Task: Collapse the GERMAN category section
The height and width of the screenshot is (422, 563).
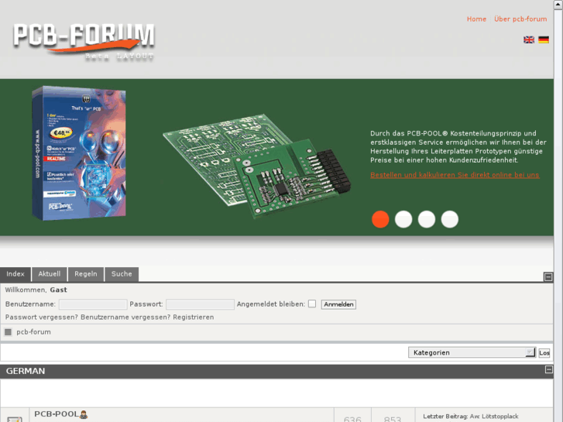Action: (548, 369)
